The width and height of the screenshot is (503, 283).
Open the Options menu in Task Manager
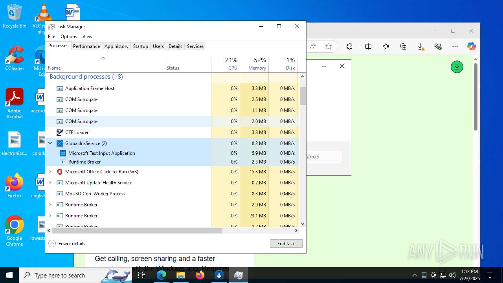69,37
